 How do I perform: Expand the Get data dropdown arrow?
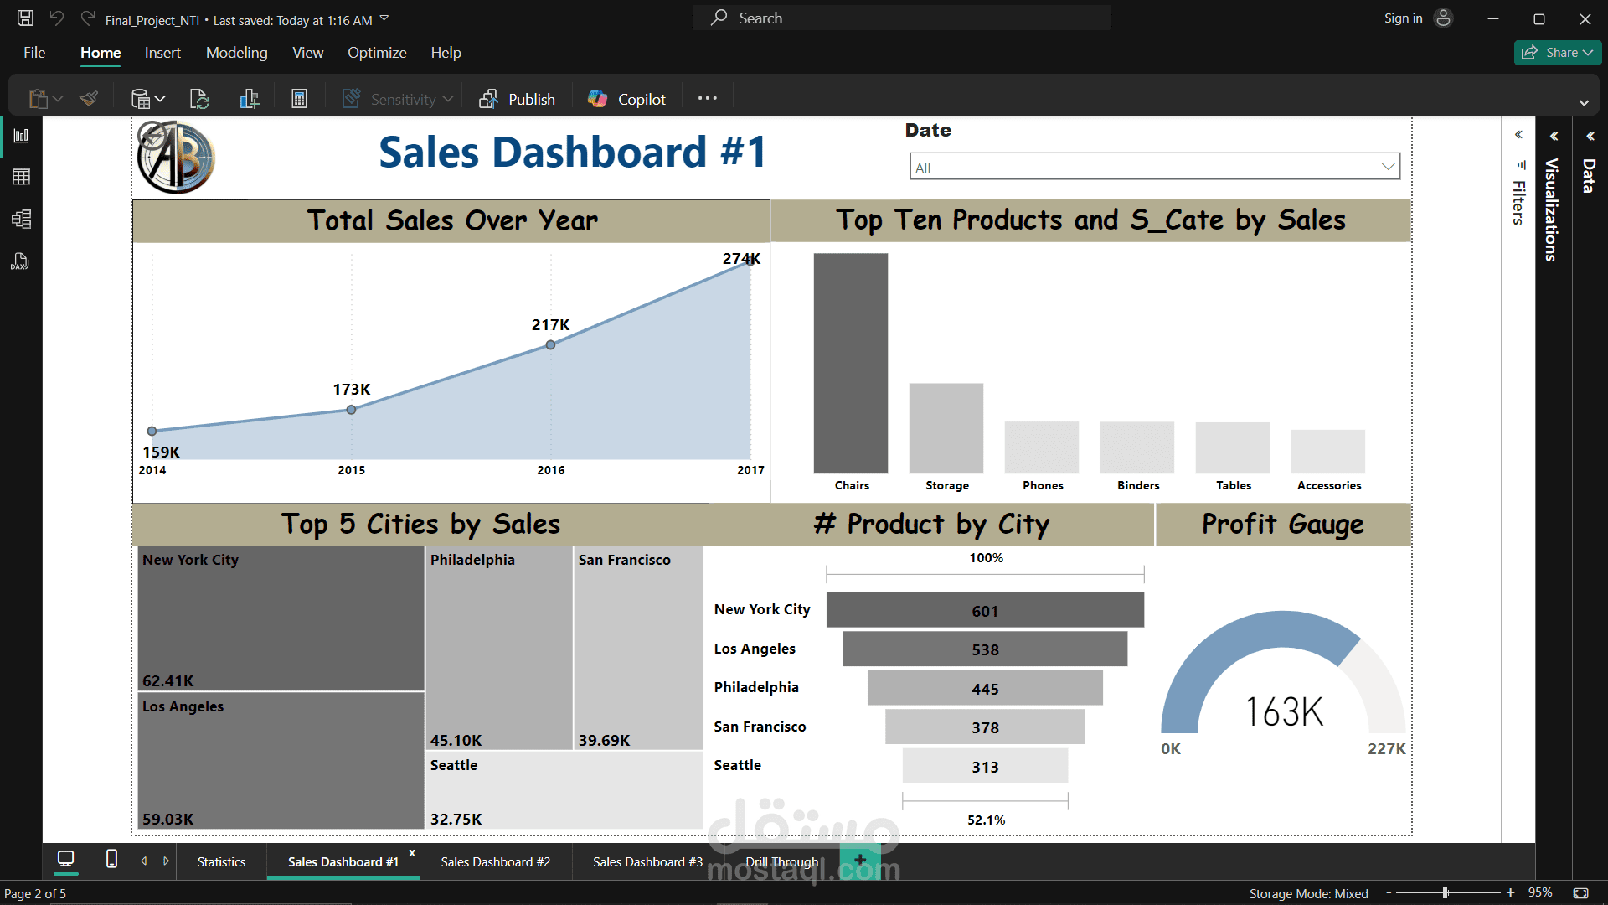[160, 99]
